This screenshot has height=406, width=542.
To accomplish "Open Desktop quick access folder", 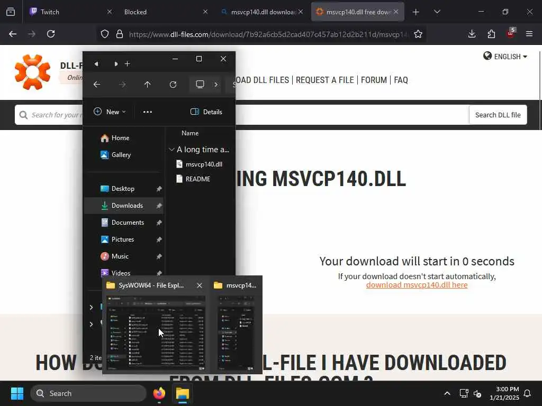I will point(123,189).
